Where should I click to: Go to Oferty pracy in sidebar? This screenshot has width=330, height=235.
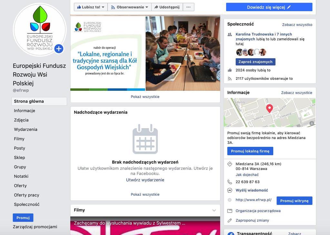tap(26, 195)
